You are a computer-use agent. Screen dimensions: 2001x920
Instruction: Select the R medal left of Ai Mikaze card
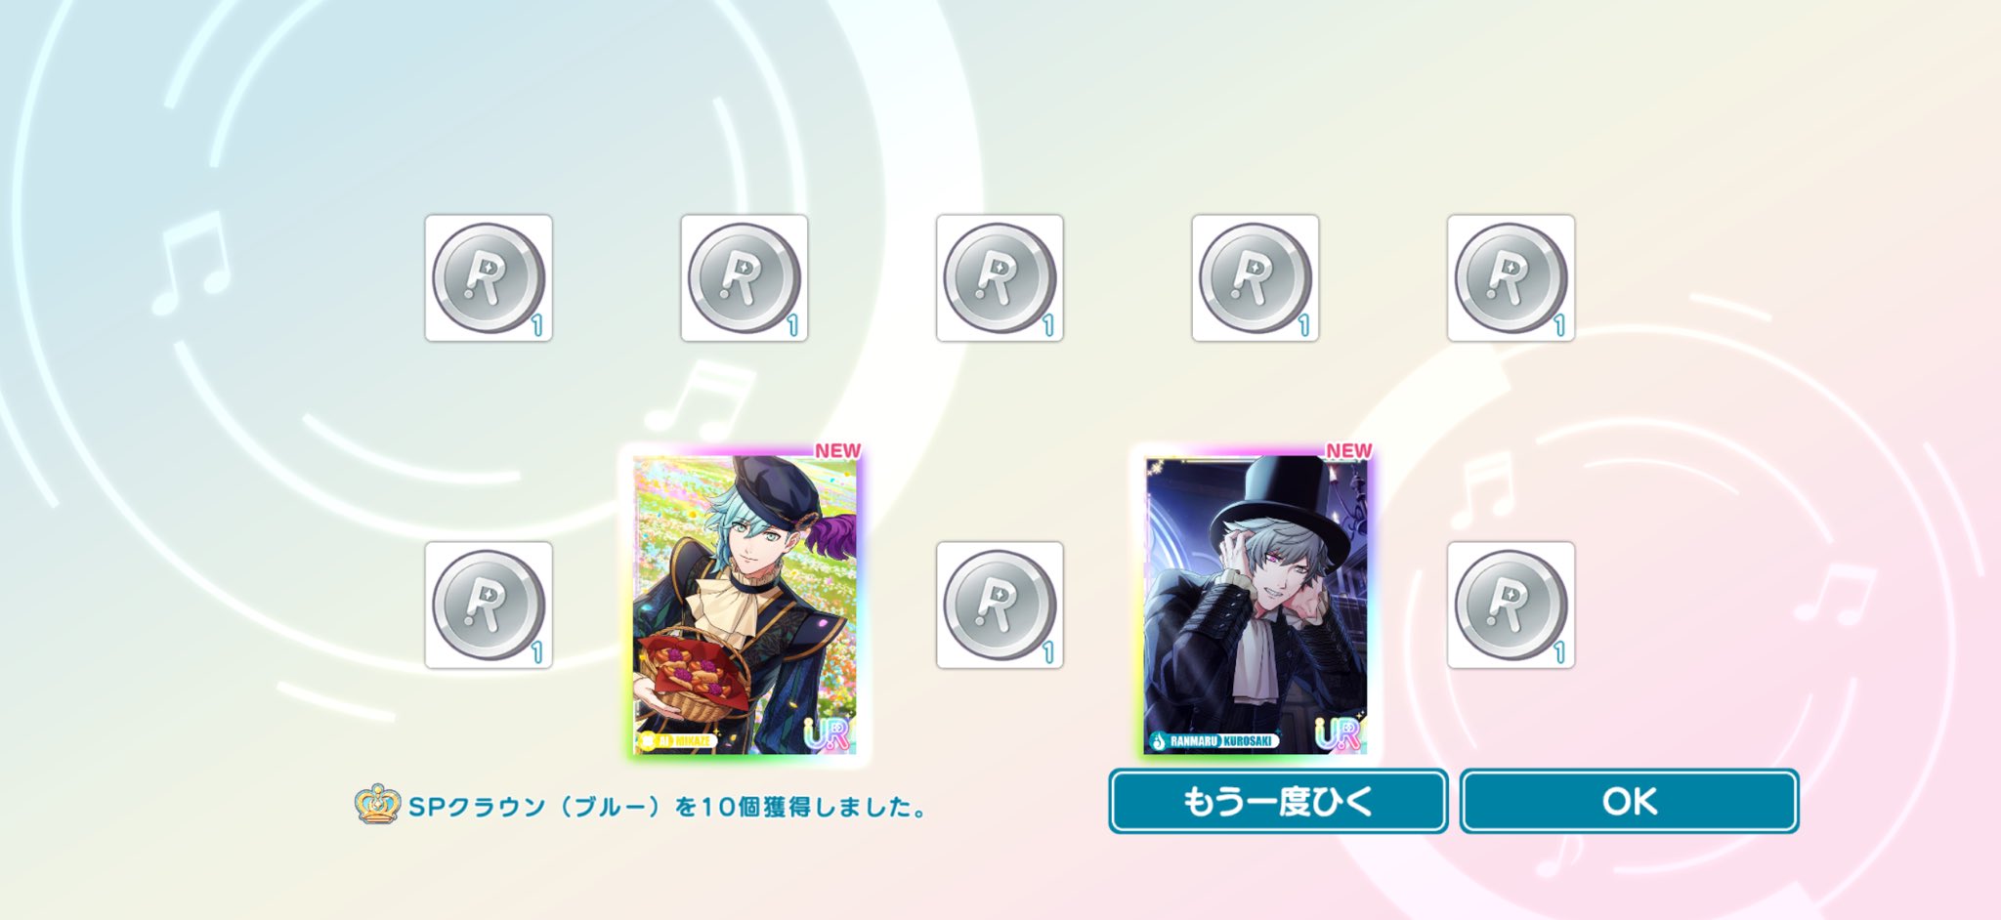point(489,606)
